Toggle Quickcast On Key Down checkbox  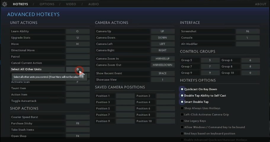click(x=182, y=89)
